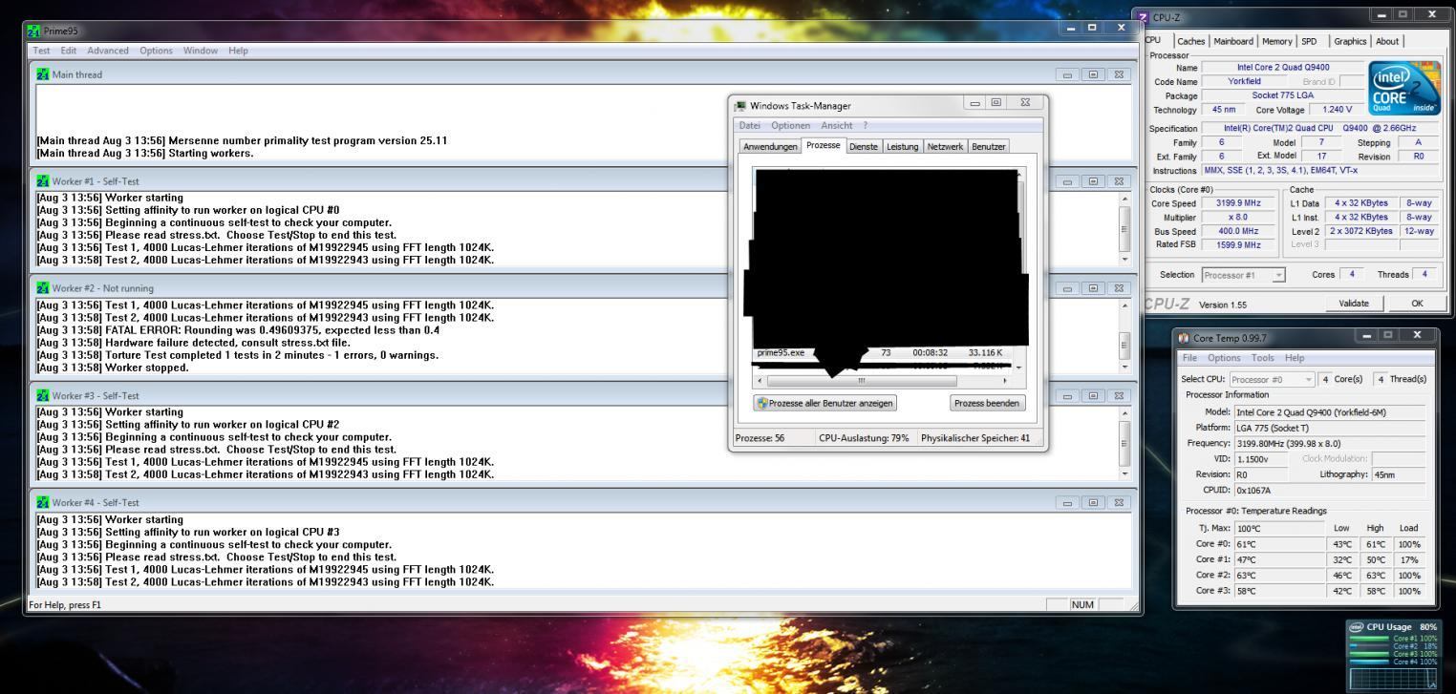1456x694 pixels.
Task: Open the Help menu in Core Temp
Action: coord(1294,357)
